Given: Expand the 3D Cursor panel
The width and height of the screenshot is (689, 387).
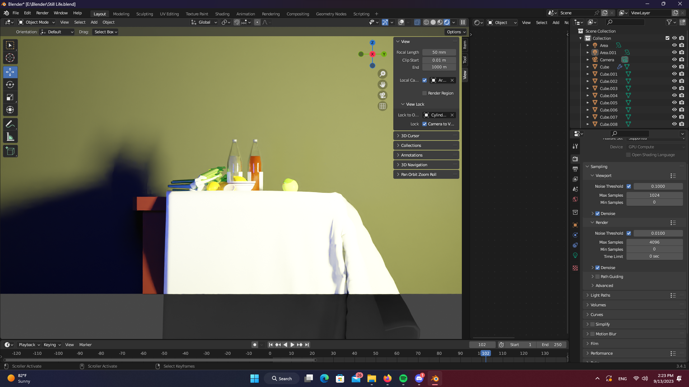Looking at the screenshot, I should click(x=410, y=136).
